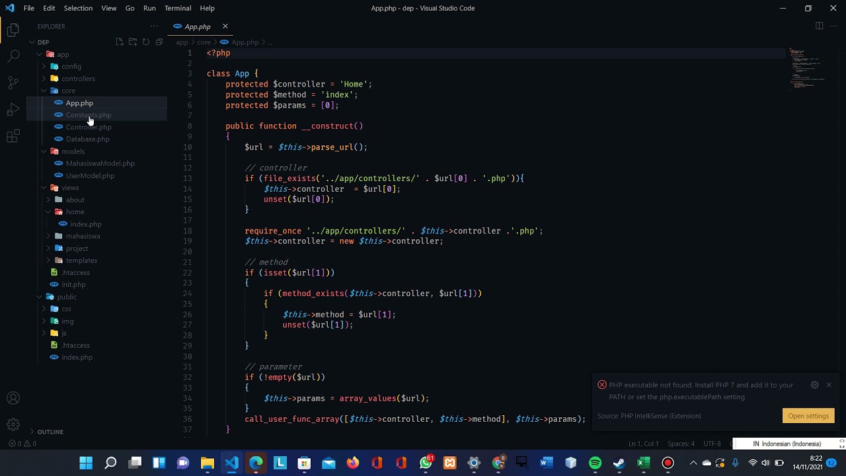Click 'core' in the editor breadcrumb
Viewport: 846px width, 476px height.
[204, 42]
